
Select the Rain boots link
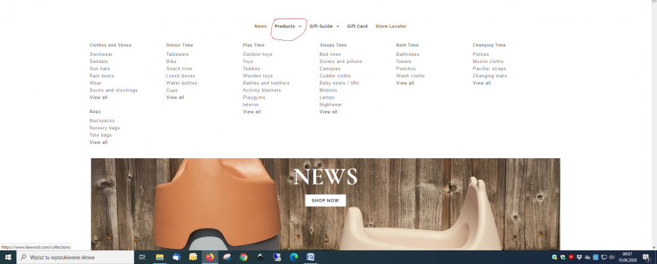point(101,76)
